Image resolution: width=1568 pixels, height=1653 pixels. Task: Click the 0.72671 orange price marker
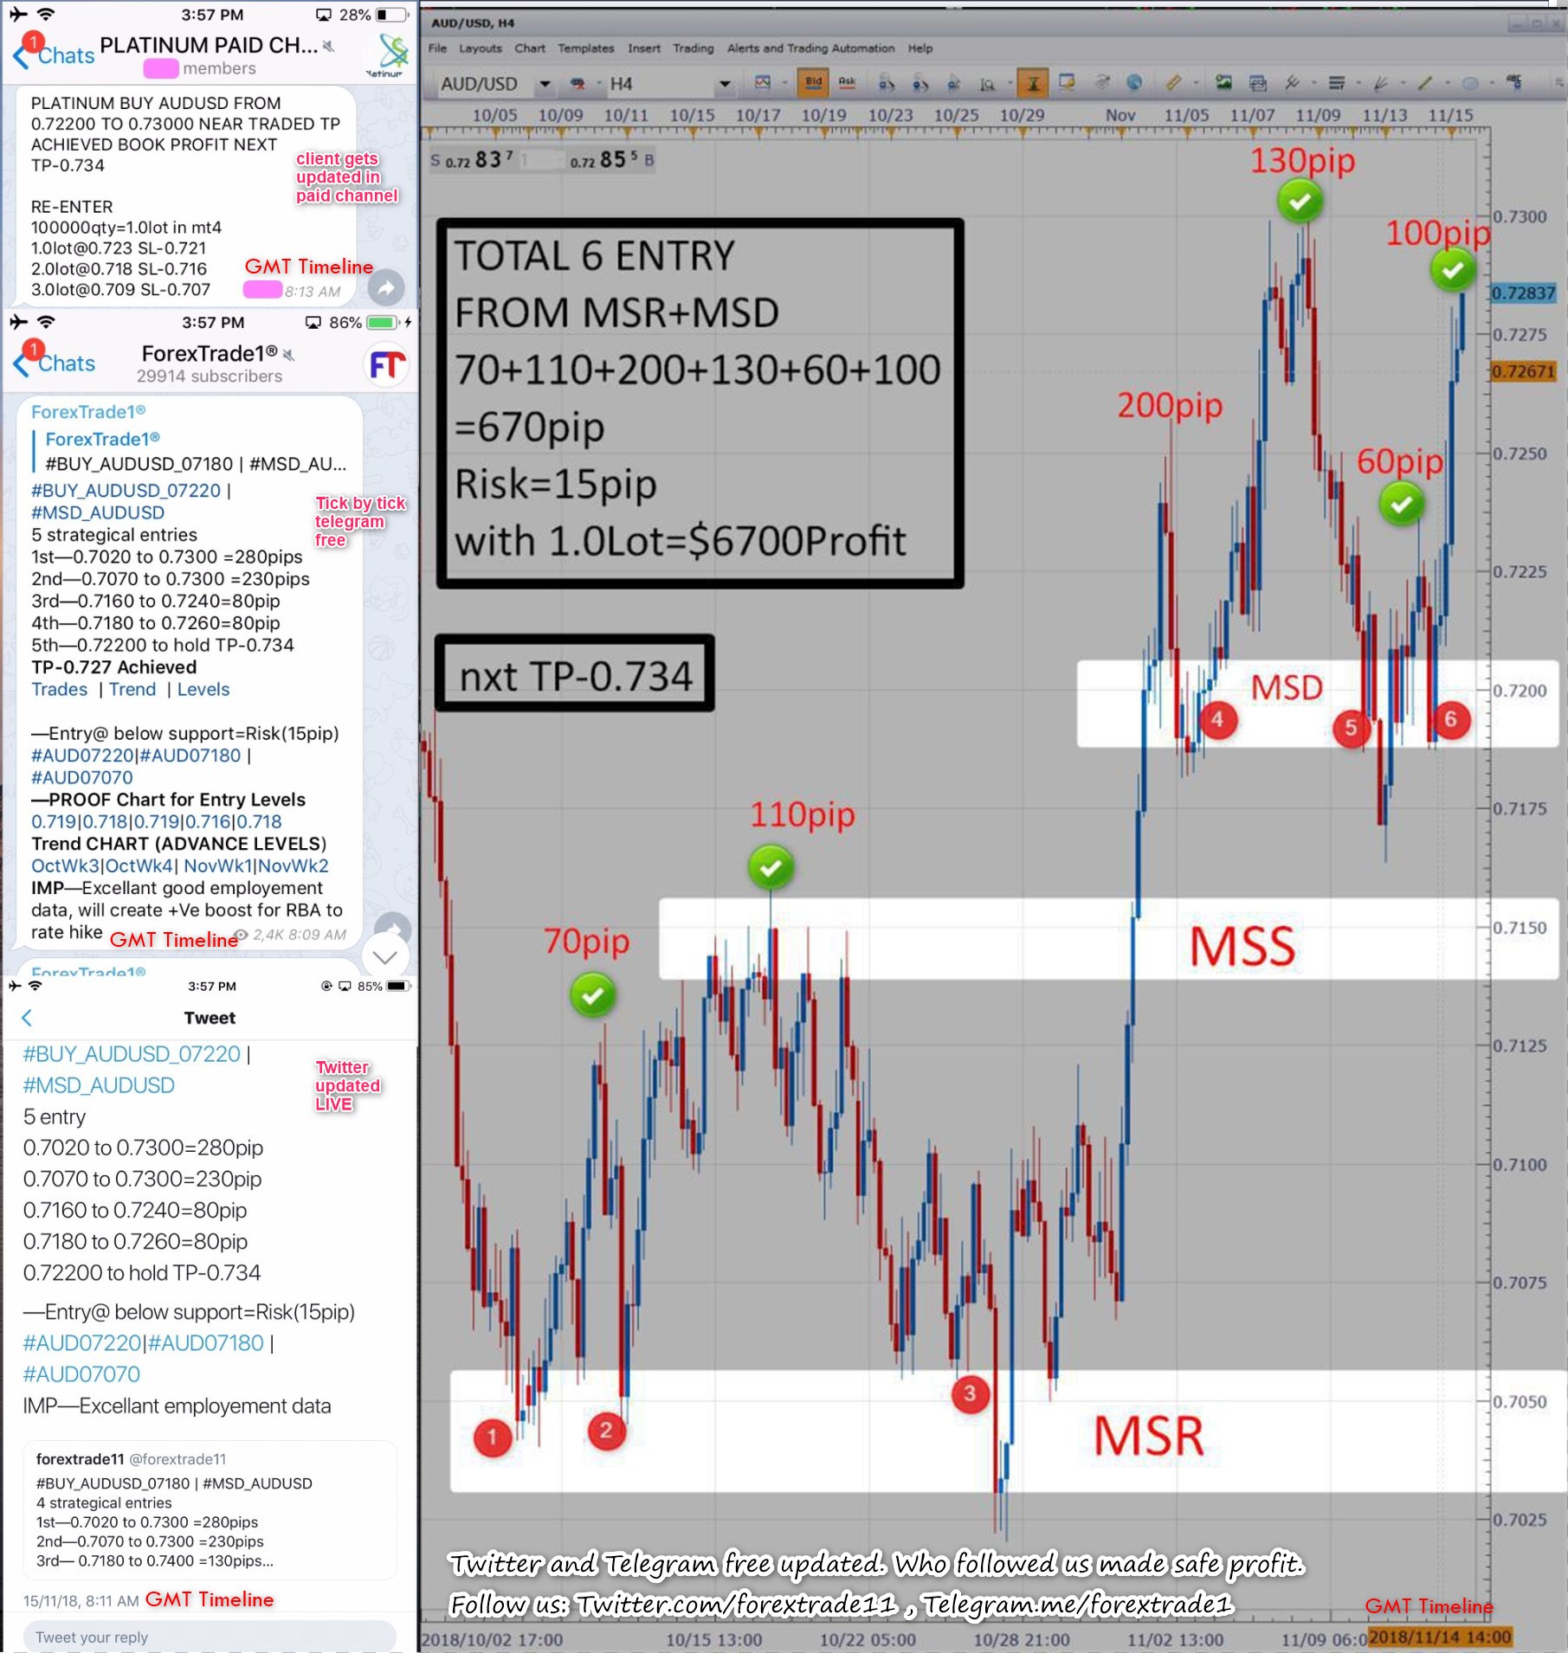click(1523, 371)
